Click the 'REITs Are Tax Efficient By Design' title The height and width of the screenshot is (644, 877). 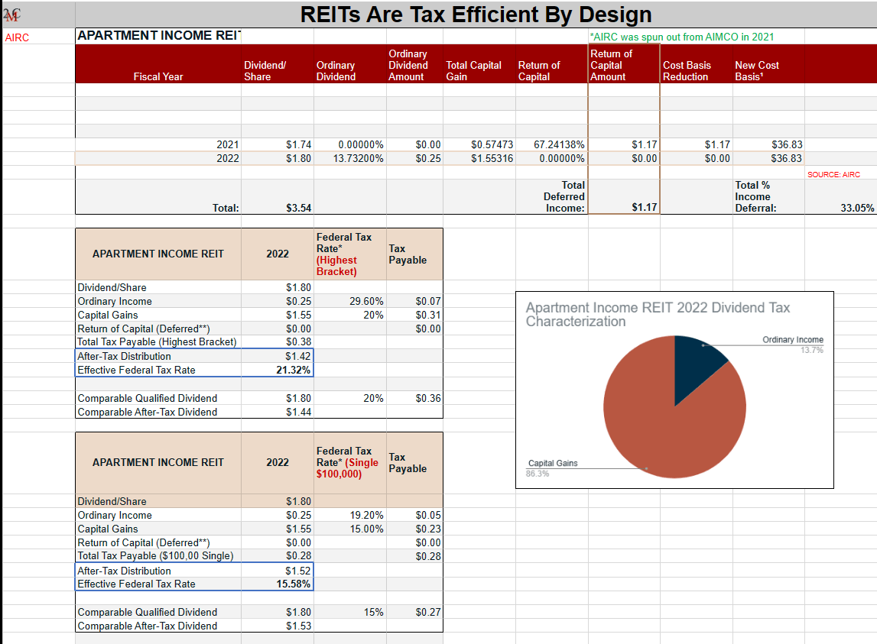476,15
